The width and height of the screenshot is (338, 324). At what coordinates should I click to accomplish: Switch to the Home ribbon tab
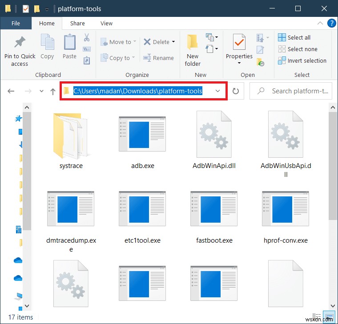click(x=47, y=23)
